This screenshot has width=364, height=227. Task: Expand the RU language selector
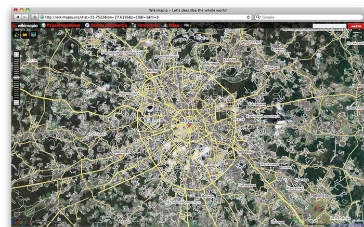click(x=188, y=25)
